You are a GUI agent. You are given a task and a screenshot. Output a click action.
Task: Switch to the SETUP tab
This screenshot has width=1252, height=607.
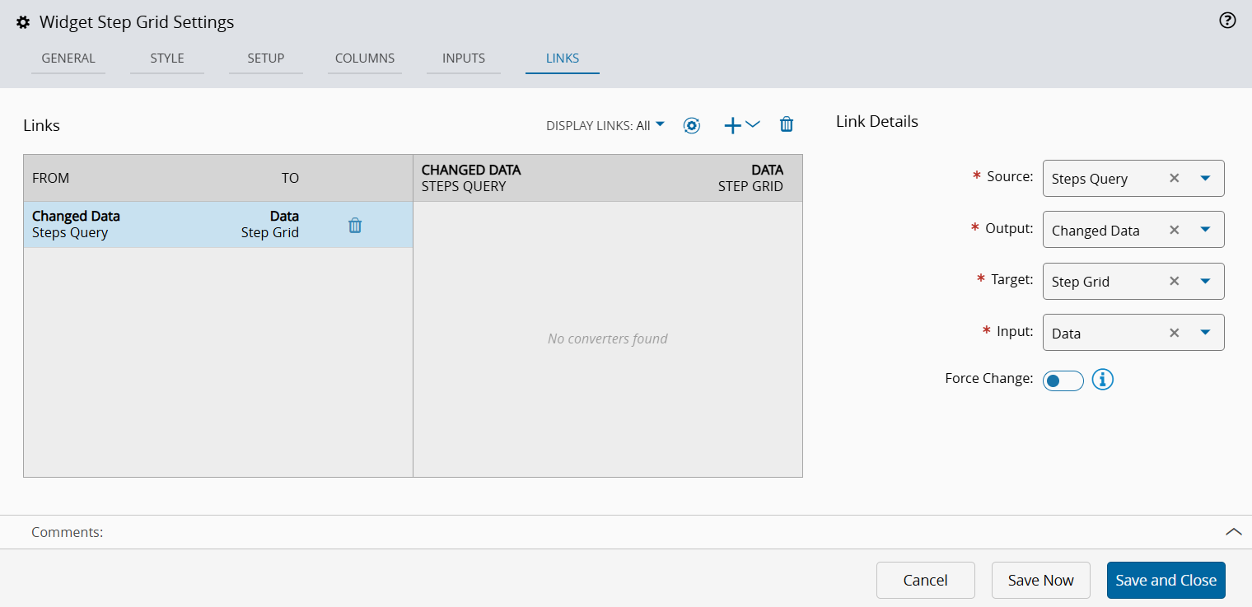tap(266, 58)
